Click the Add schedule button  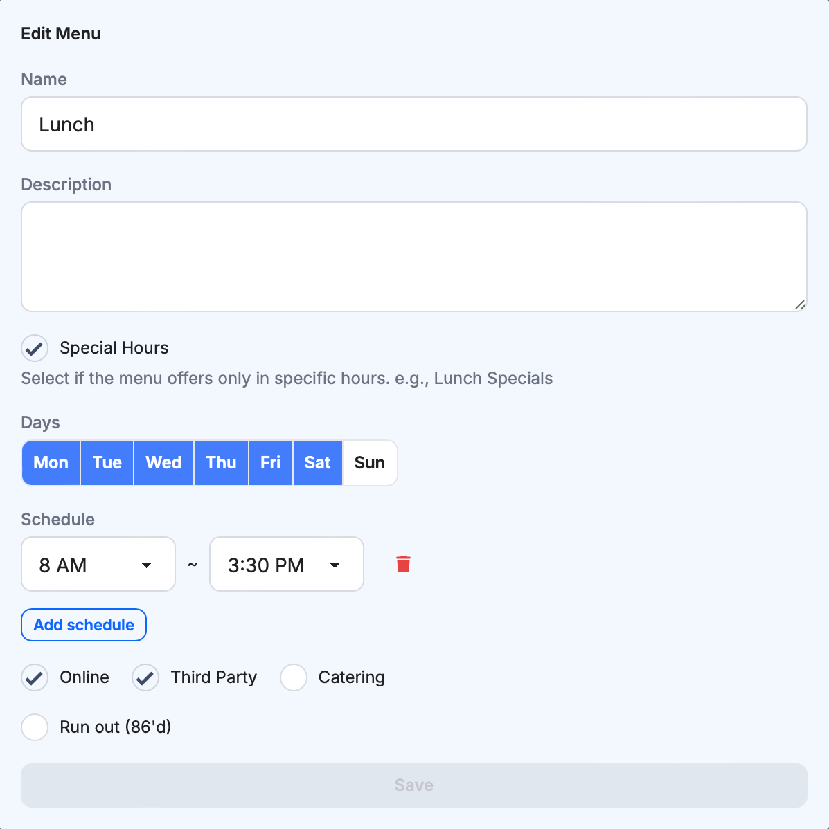tap(83, 624)
